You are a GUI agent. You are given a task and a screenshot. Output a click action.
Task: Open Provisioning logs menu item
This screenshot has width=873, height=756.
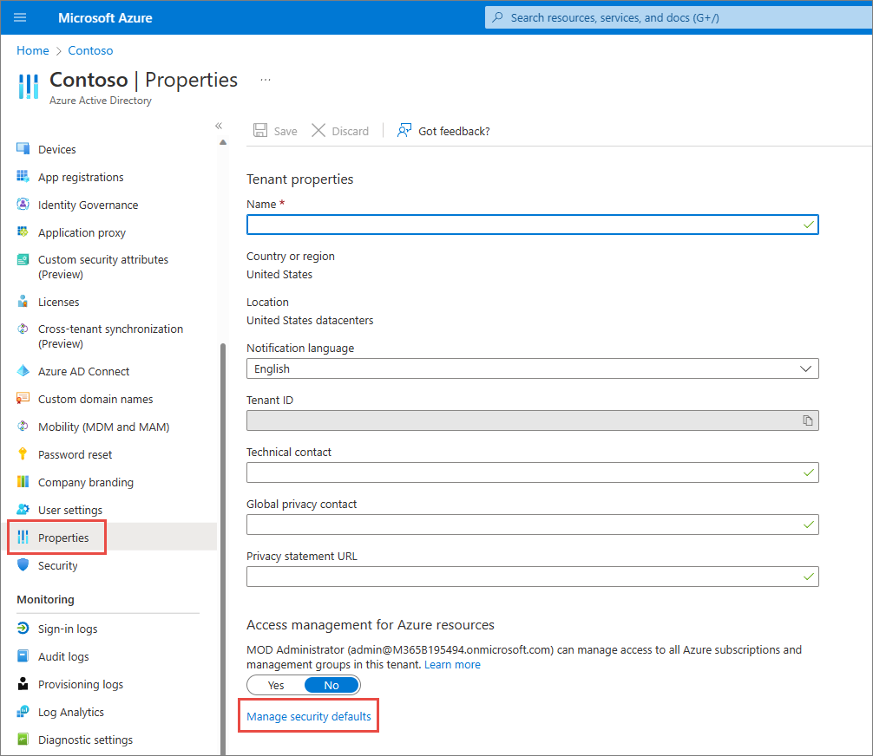pyautogui.click(x=80, y=684)
